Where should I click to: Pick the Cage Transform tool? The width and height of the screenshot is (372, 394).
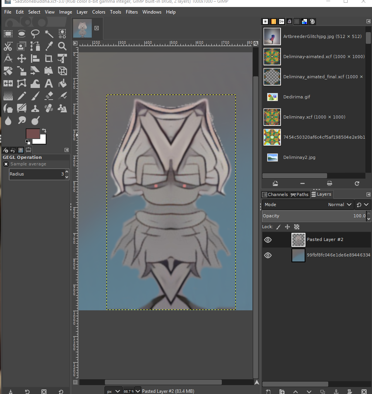coord(22,83)
